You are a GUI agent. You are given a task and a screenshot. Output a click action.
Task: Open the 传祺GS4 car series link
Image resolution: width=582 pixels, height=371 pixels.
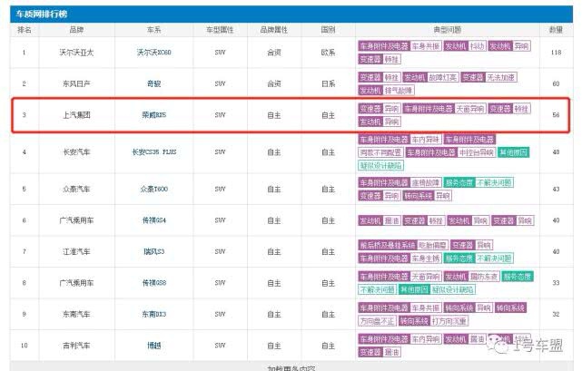[154, 220]
